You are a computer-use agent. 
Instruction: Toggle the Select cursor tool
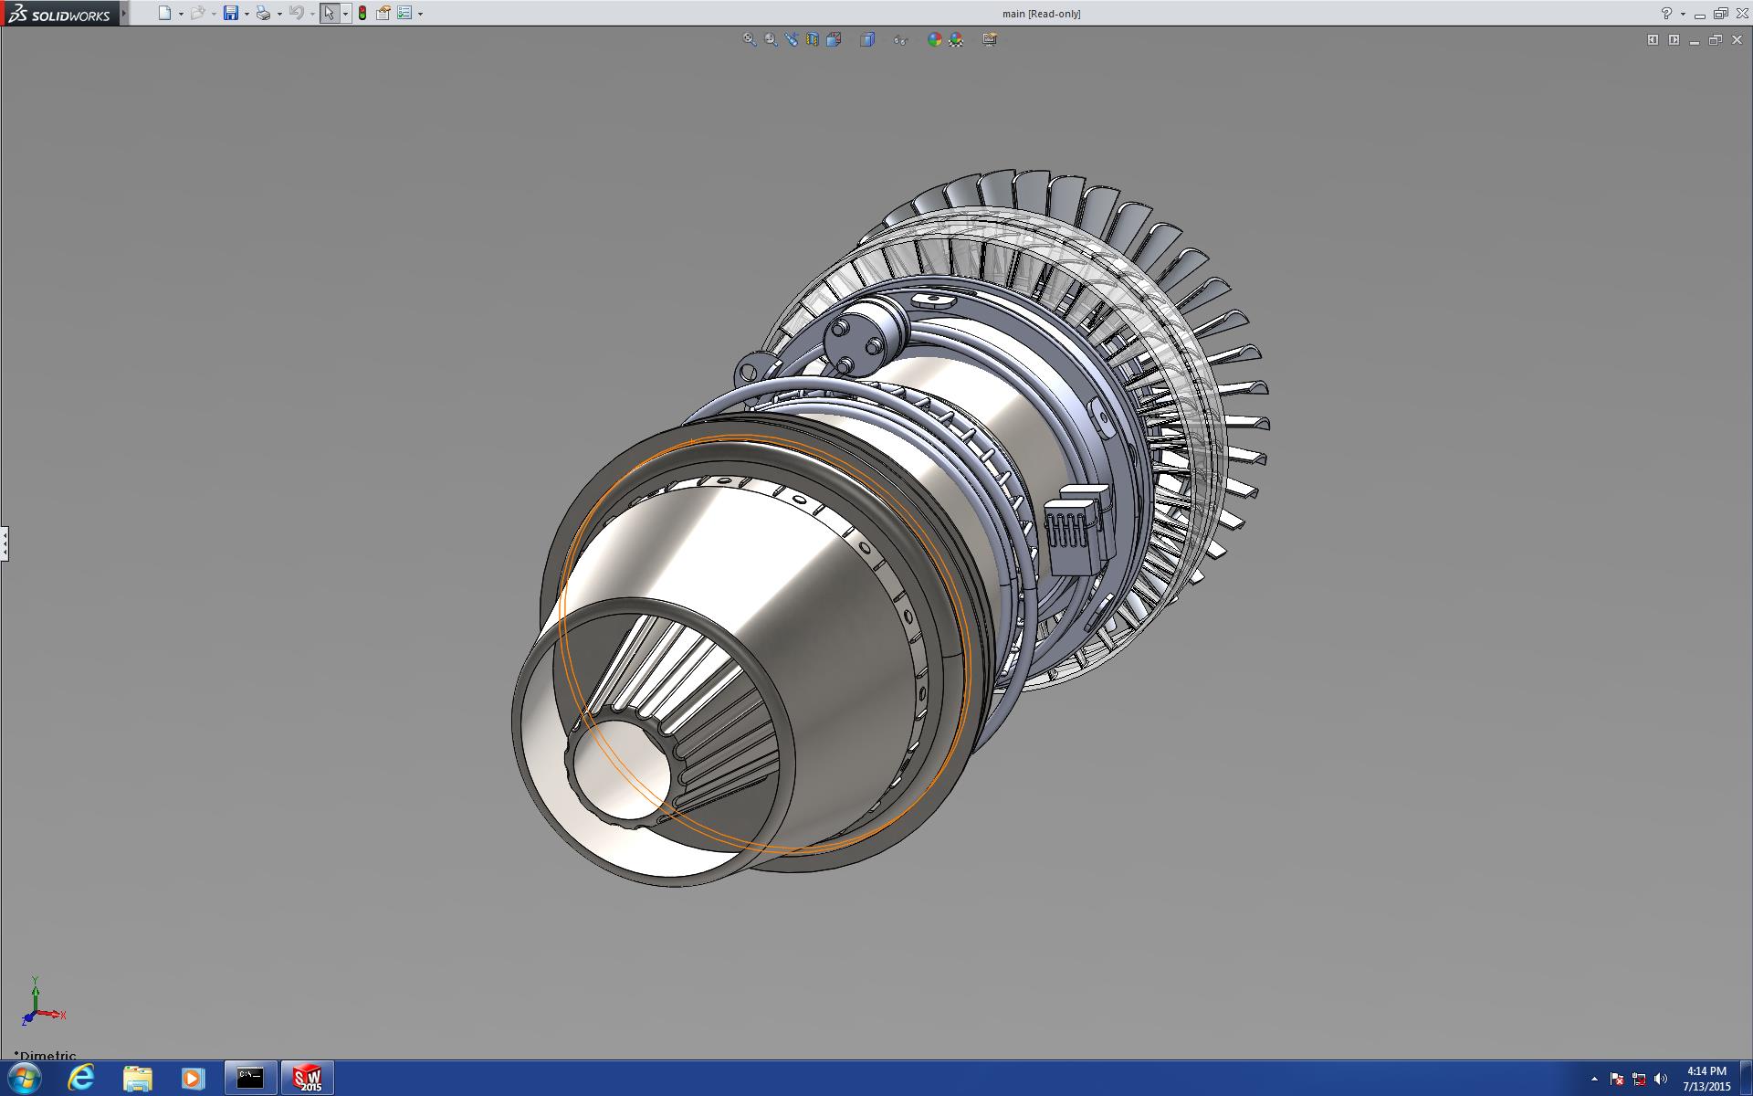pos(329,13)
